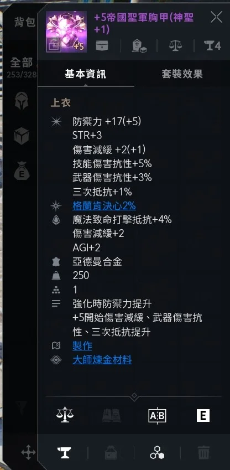Click the trash delete icon
This screenshot has width=230, height=470.
(x=203, y=453)
